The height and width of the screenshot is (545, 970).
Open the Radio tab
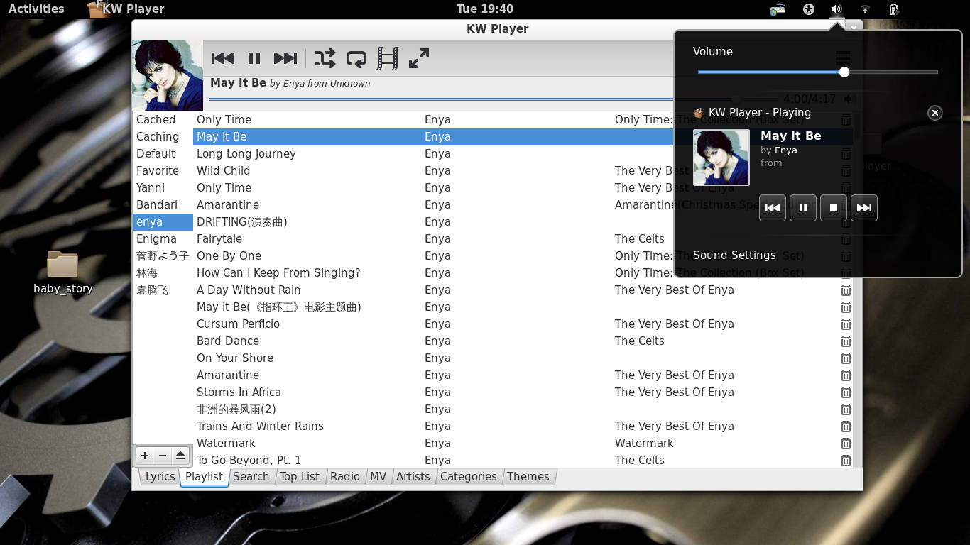[345, 477]
